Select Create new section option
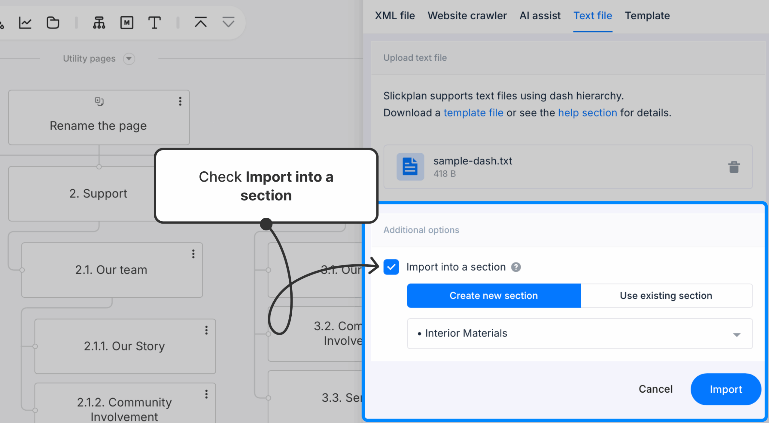This screenshot has height=423, width=769. pyautogui.click(x=494, y=296)
